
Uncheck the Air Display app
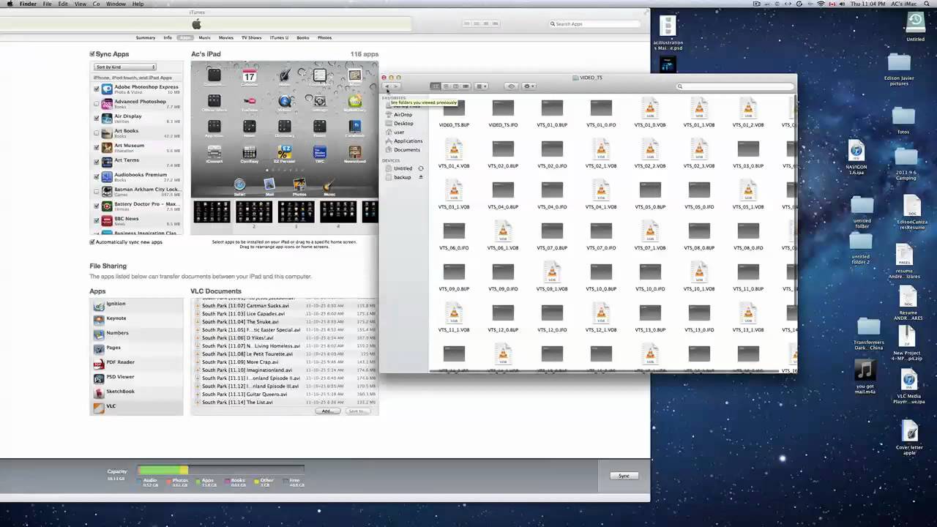point(97,118)
